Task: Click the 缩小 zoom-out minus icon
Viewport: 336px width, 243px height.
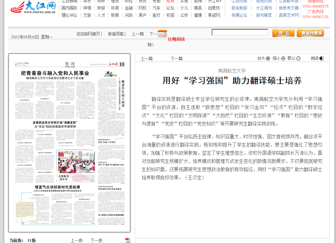Action: click(x=283, y=58)
